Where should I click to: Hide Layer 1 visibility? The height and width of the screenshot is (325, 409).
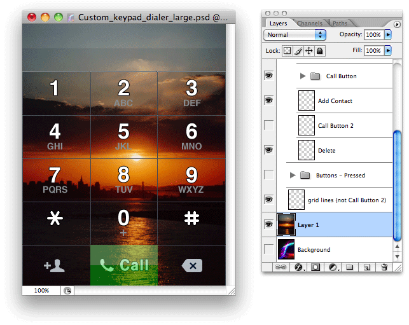pos(269,225)
